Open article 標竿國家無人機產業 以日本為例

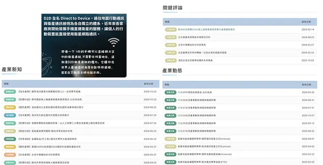pyautogui.click(x=50, y=99)
